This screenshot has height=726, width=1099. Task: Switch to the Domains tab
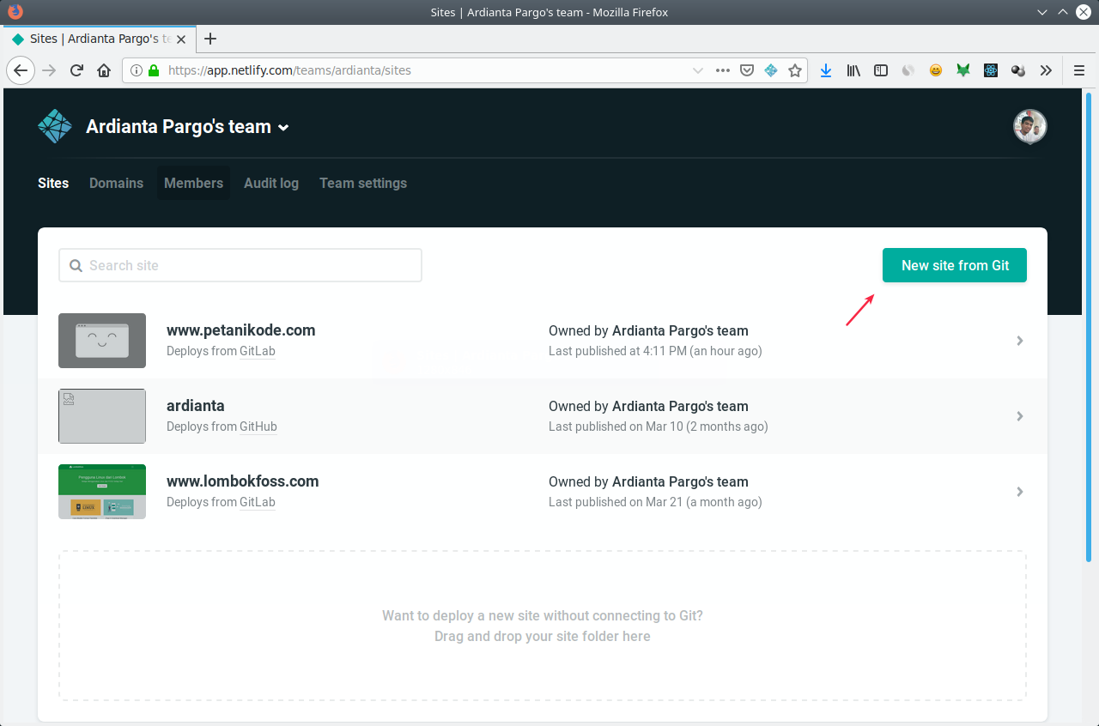pos(116,183)
